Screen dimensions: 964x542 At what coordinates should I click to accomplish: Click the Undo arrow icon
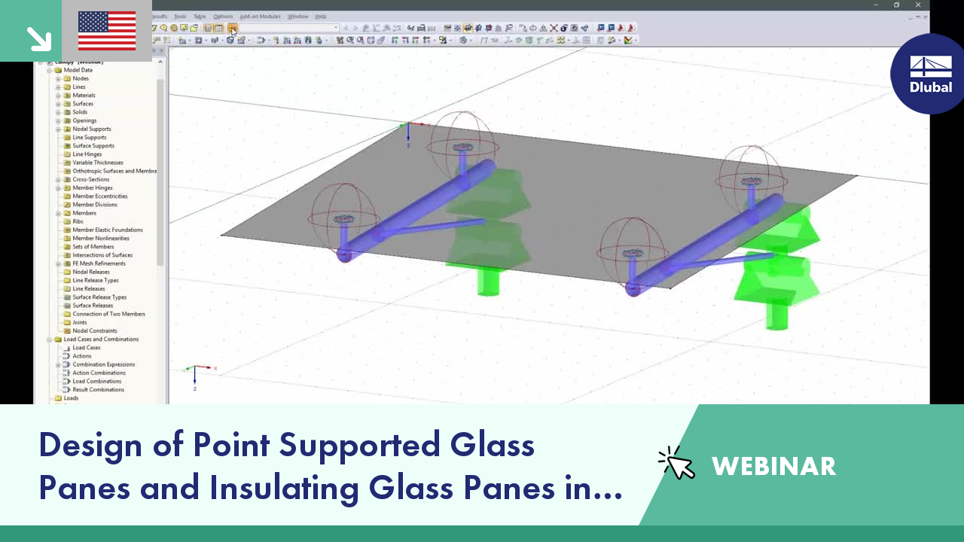click(345, 28)
